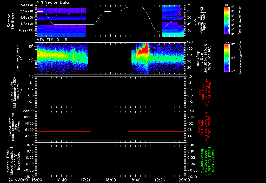Click the 206 telemetry tick label
266x183 pixels.
pos(190,117)
